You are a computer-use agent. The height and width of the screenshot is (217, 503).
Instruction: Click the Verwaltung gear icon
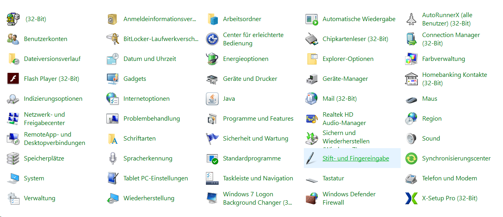(13, 198)
